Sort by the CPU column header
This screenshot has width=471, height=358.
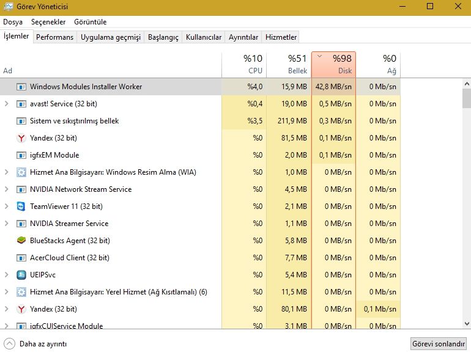click(x=244, y=64)
